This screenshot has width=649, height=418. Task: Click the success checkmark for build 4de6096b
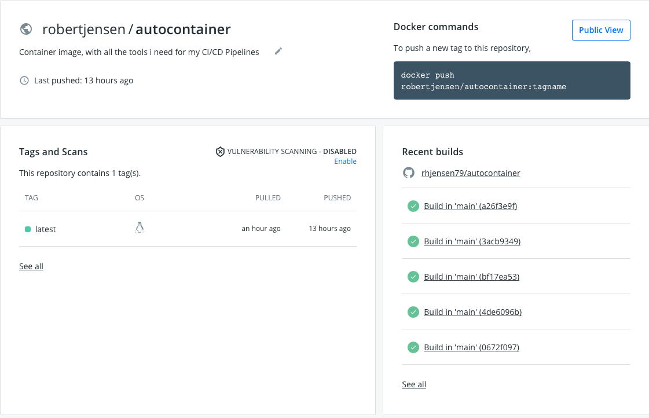point(413,312)
